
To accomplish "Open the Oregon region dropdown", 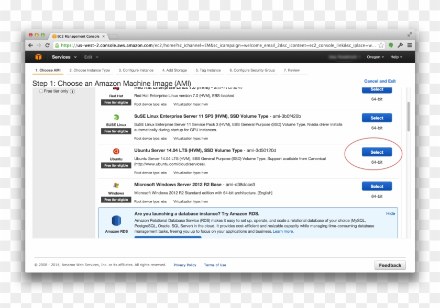I will 375,57.
